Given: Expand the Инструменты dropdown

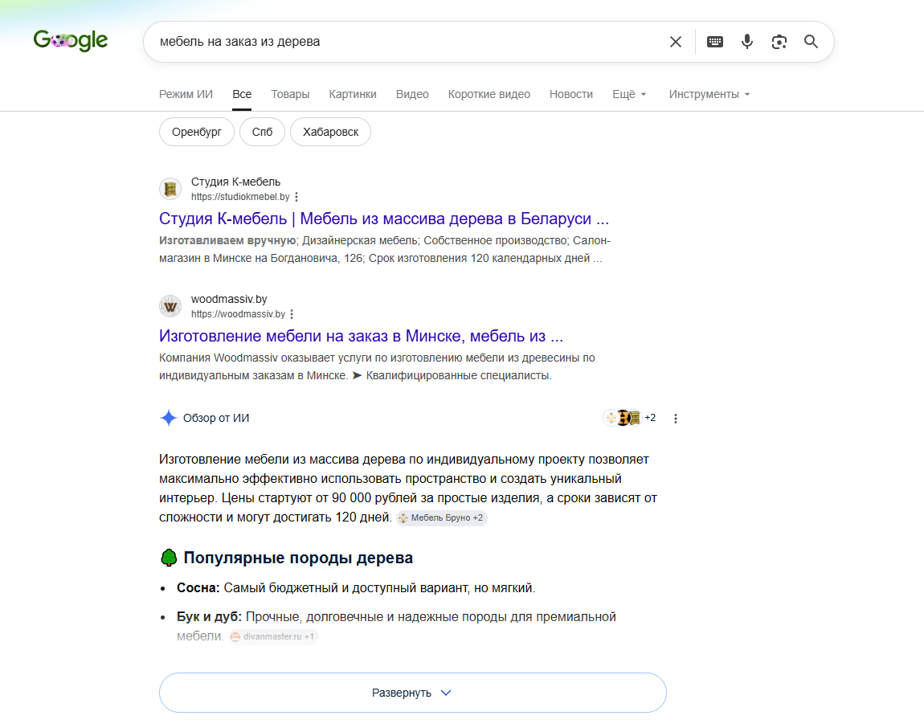Looking at the screenshot, I should coord(709,94).
